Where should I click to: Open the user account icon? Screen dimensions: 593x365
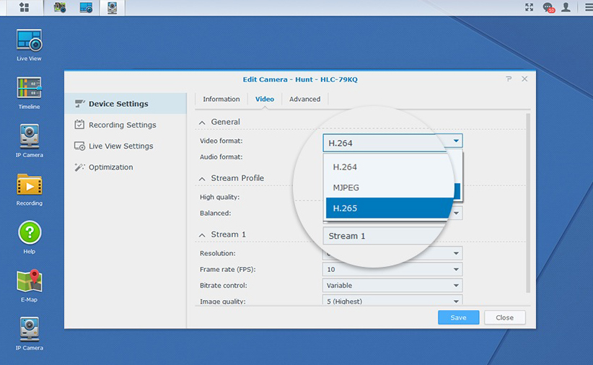566,7
